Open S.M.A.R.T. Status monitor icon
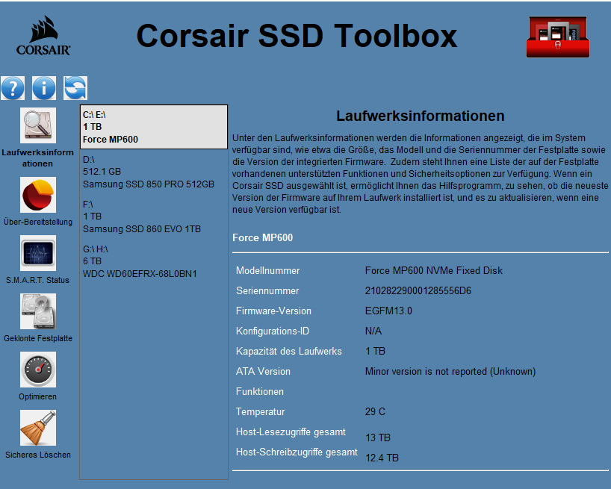611x489 pixels. pos(38,253)
